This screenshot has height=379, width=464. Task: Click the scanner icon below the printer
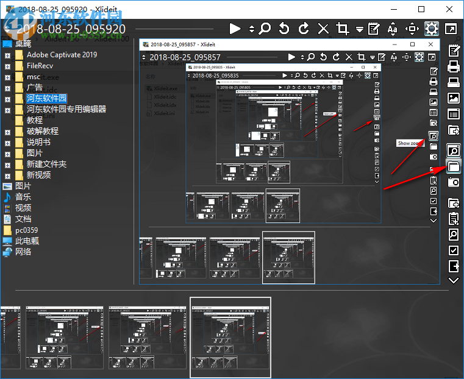pyautogui.click(x=454, y=82)
